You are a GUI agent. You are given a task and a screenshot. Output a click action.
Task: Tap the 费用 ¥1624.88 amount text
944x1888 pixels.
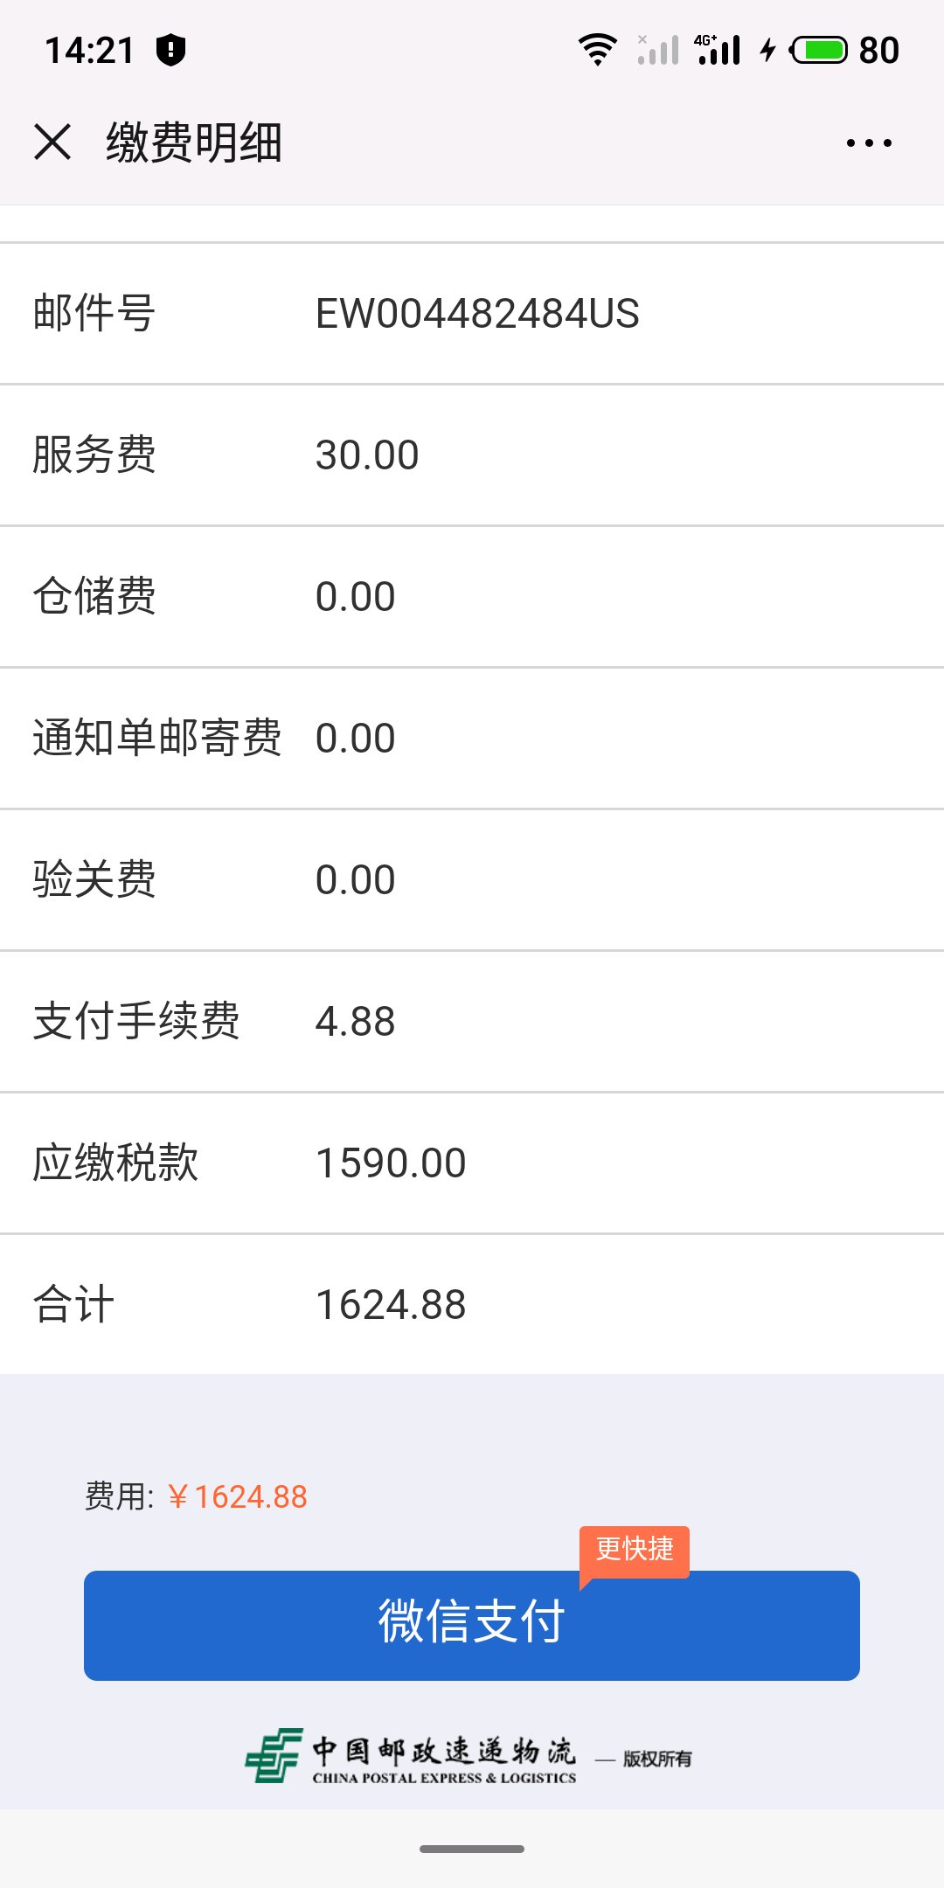(x=238, y=1497)
